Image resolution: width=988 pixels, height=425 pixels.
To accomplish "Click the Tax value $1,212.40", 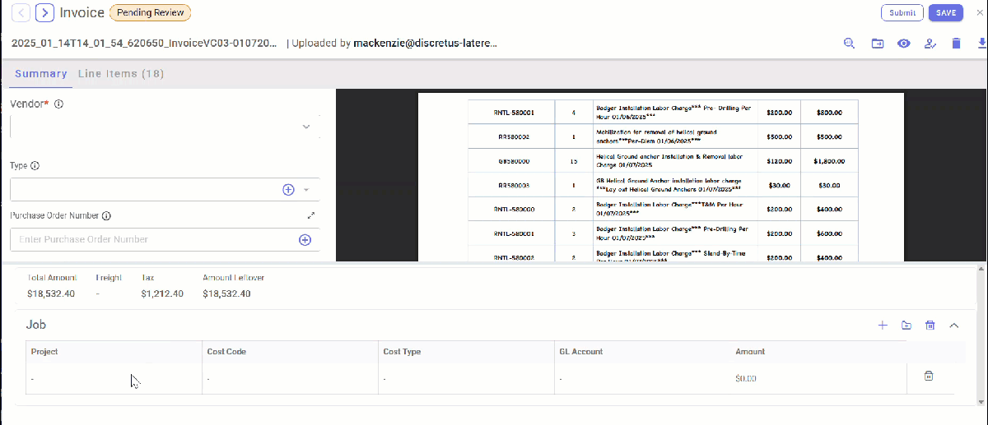I will pos(162,293).
